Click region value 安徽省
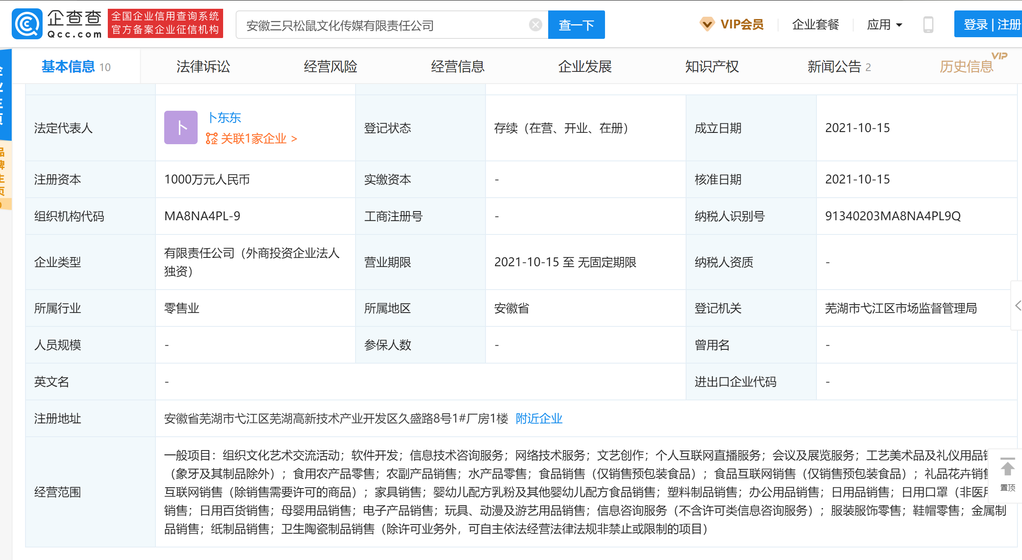 click(511, 308)
